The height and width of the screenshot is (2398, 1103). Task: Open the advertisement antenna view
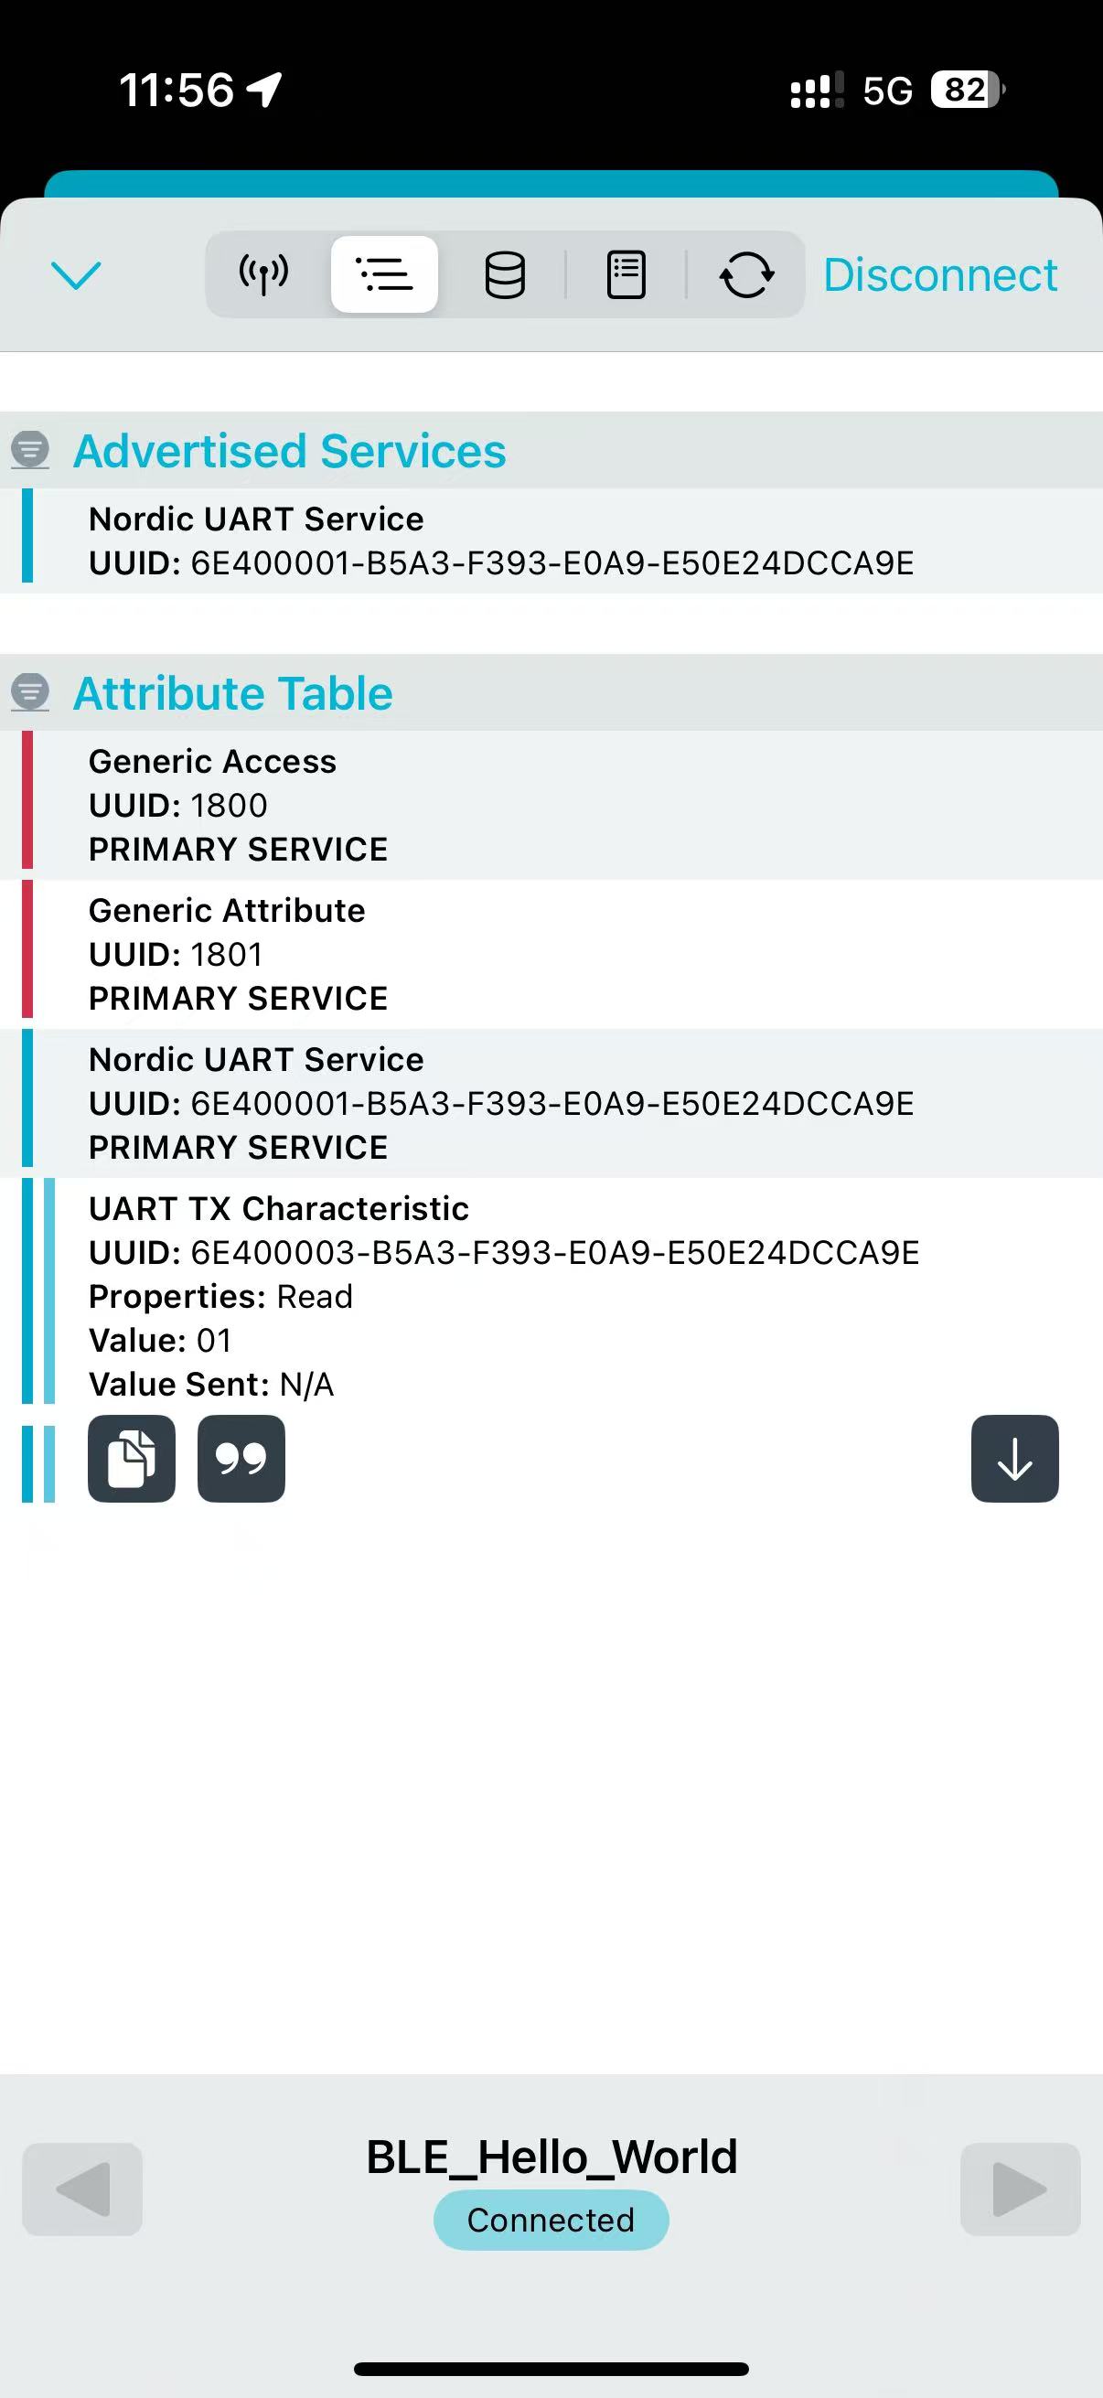[x=264, y=274]
